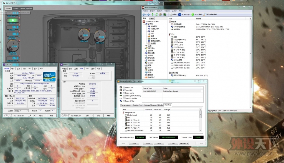The height and width of the screenshot is (163, 284).
Task: Click the AIDA64 Refresh icon
Action: (156, 14)
